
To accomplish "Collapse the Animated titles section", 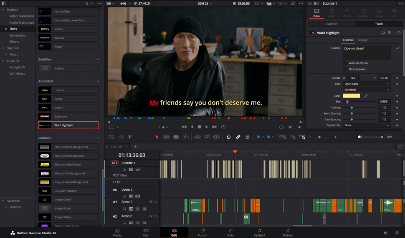I will pyautogui.click(x=98, y=81).
